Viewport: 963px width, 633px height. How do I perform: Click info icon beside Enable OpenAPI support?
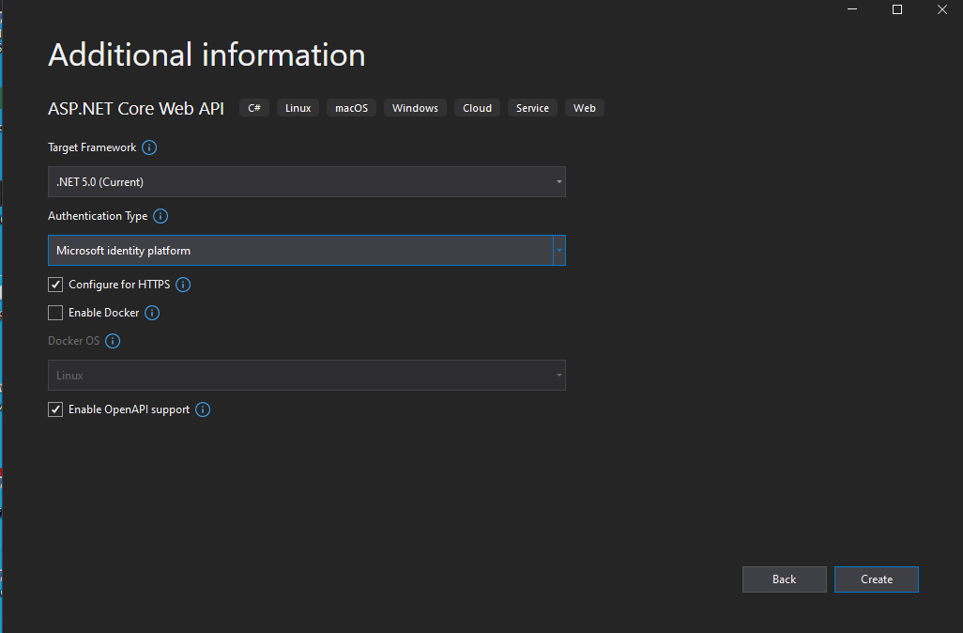(203, 409)
